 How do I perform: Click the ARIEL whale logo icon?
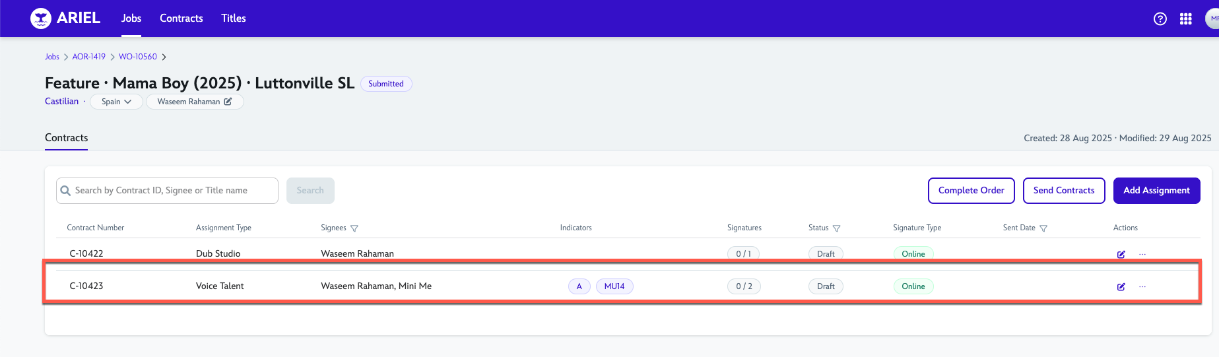pyautogui.click(x=41, y=18)
